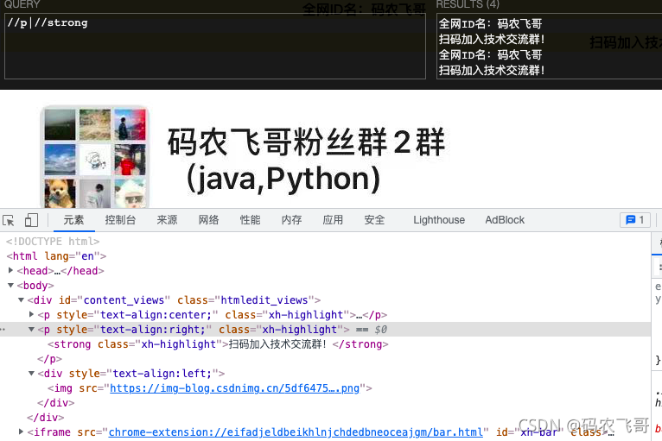Activate the inspect element picker icon
The image size is (662, 441).
tap(9, 220)
